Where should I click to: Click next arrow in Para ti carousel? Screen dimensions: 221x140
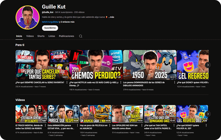point(208,65)
